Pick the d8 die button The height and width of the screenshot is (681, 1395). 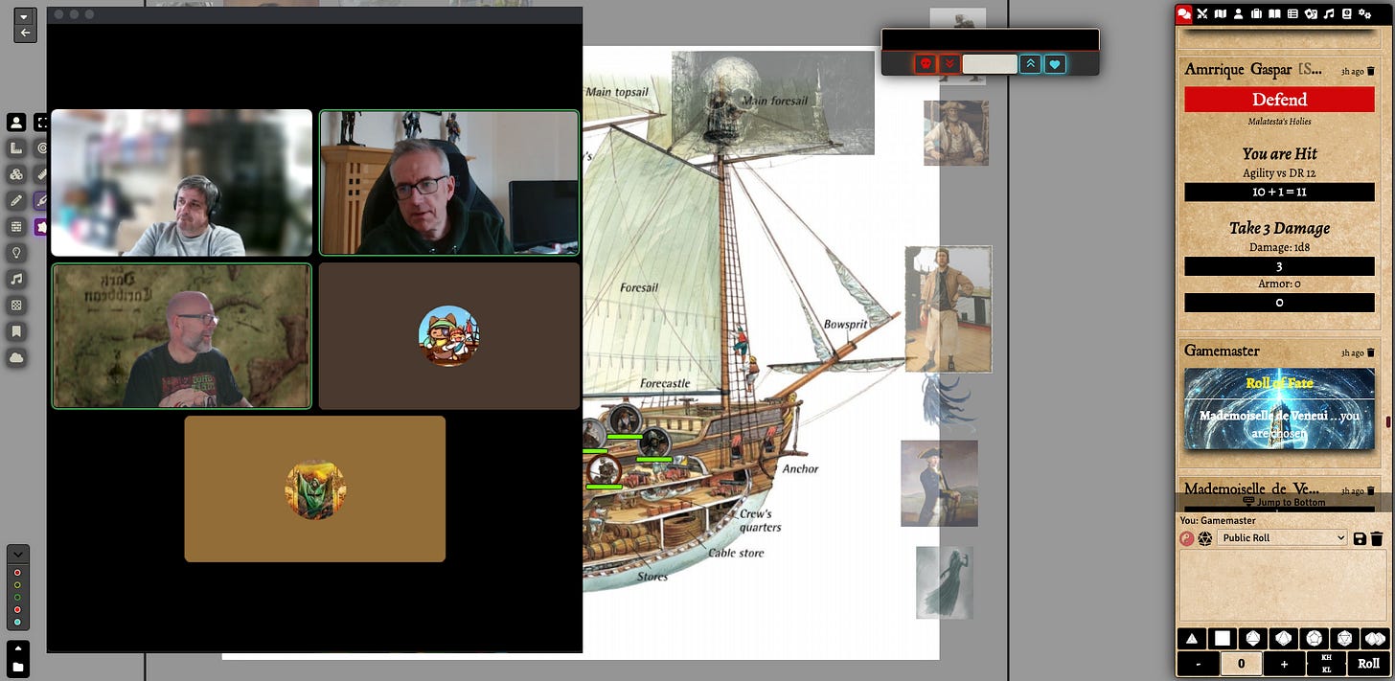(x=1253, y=639)
